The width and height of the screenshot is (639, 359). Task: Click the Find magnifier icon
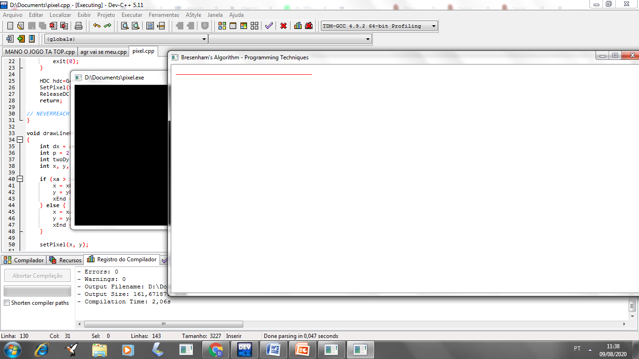point(125,26)
